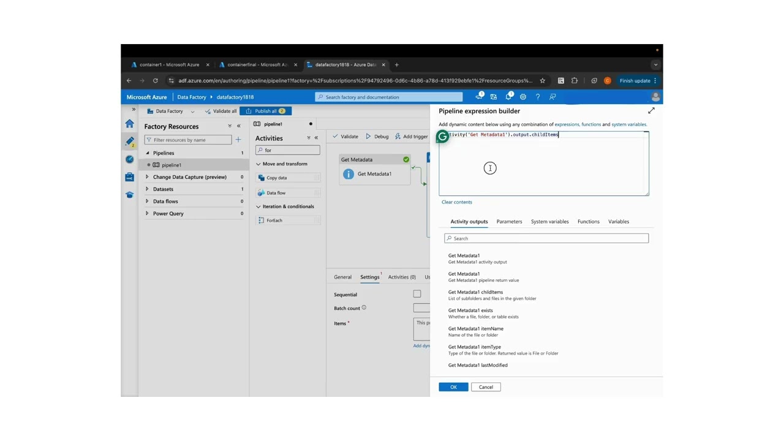The width and height of the screenshot is (784, 441).
Task: Select the Author pencil icon in sidebar
Action: tap(130, 141)
